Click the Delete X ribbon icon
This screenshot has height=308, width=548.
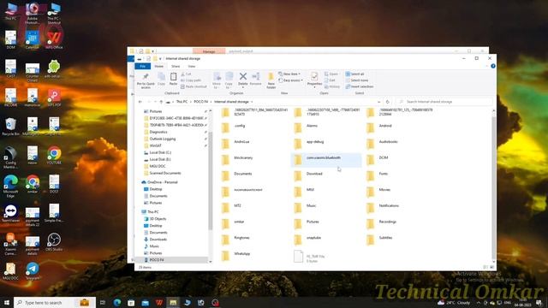pos(243,76)
